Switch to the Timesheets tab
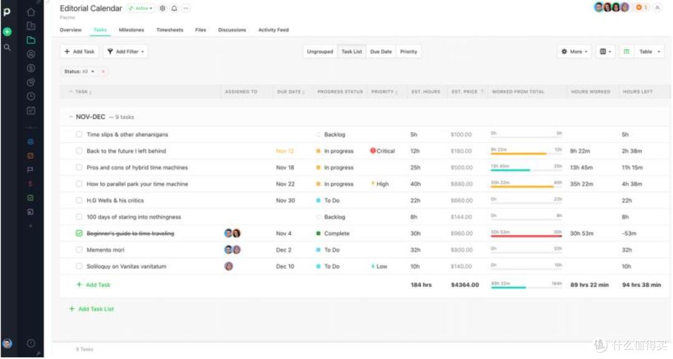This screenshot has height=359, width=673. 169,30
